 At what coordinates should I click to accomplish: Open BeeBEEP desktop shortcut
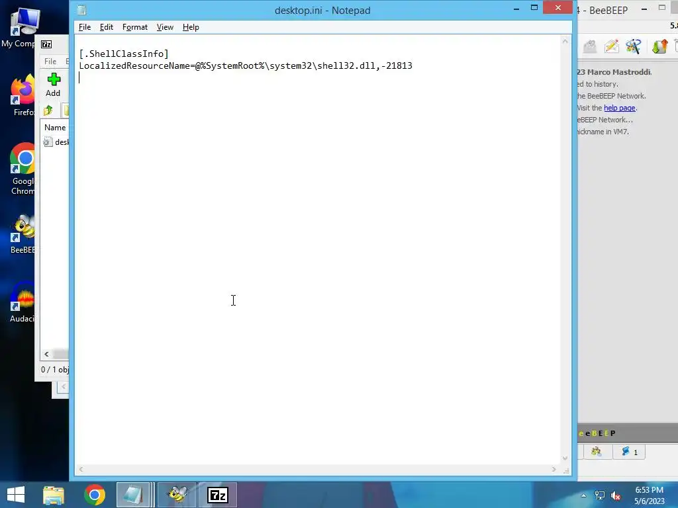pyautogui.click(x=23, y=234)
